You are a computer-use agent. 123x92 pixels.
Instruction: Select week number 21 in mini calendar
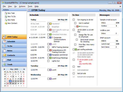(5, 81)
